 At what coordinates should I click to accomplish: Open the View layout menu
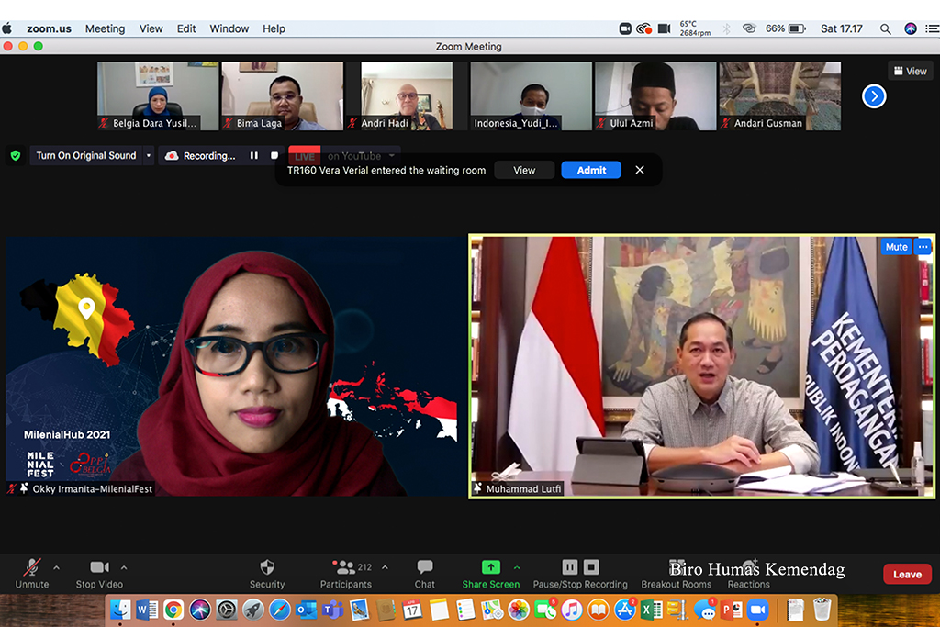click(x=911, y=72)
